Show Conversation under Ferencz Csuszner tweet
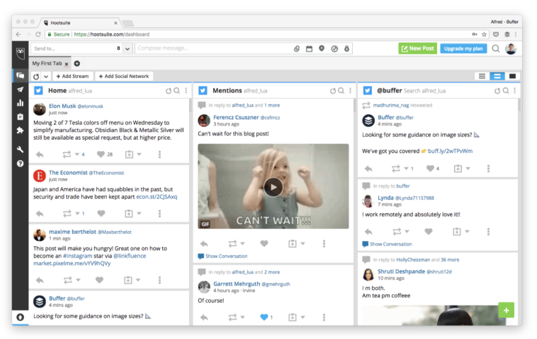The height and width of the screenshot is (339, 537). pos(222,256)
